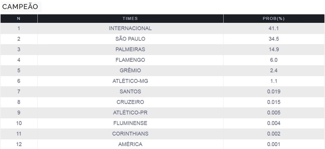Select the 0.019 probability cell
This screenshot has width=325, height=149.
(x=274, y=91)
